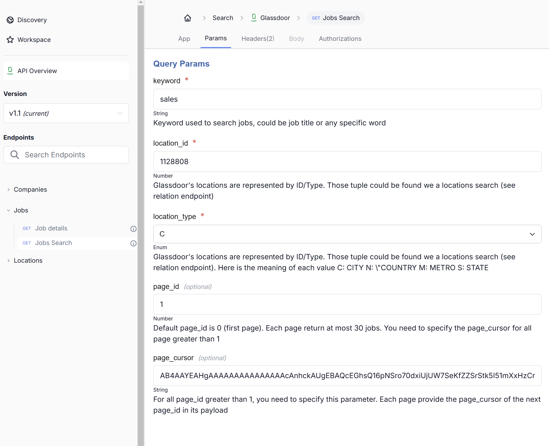The width and height of the screenshot is (549, 446).
Task: Click the Workspace star icon
Action: 10,40
